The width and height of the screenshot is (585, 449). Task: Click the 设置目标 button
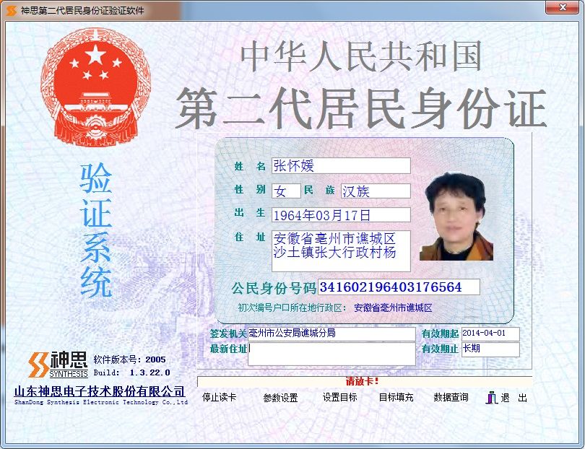point(339,398)
